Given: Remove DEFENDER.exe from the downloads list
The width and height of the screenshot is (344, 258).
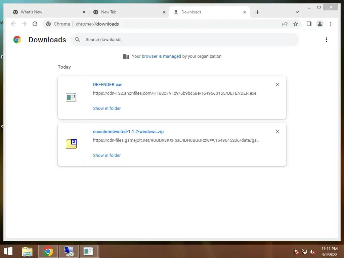Looking at the screenshot, I should click(277, 85).
